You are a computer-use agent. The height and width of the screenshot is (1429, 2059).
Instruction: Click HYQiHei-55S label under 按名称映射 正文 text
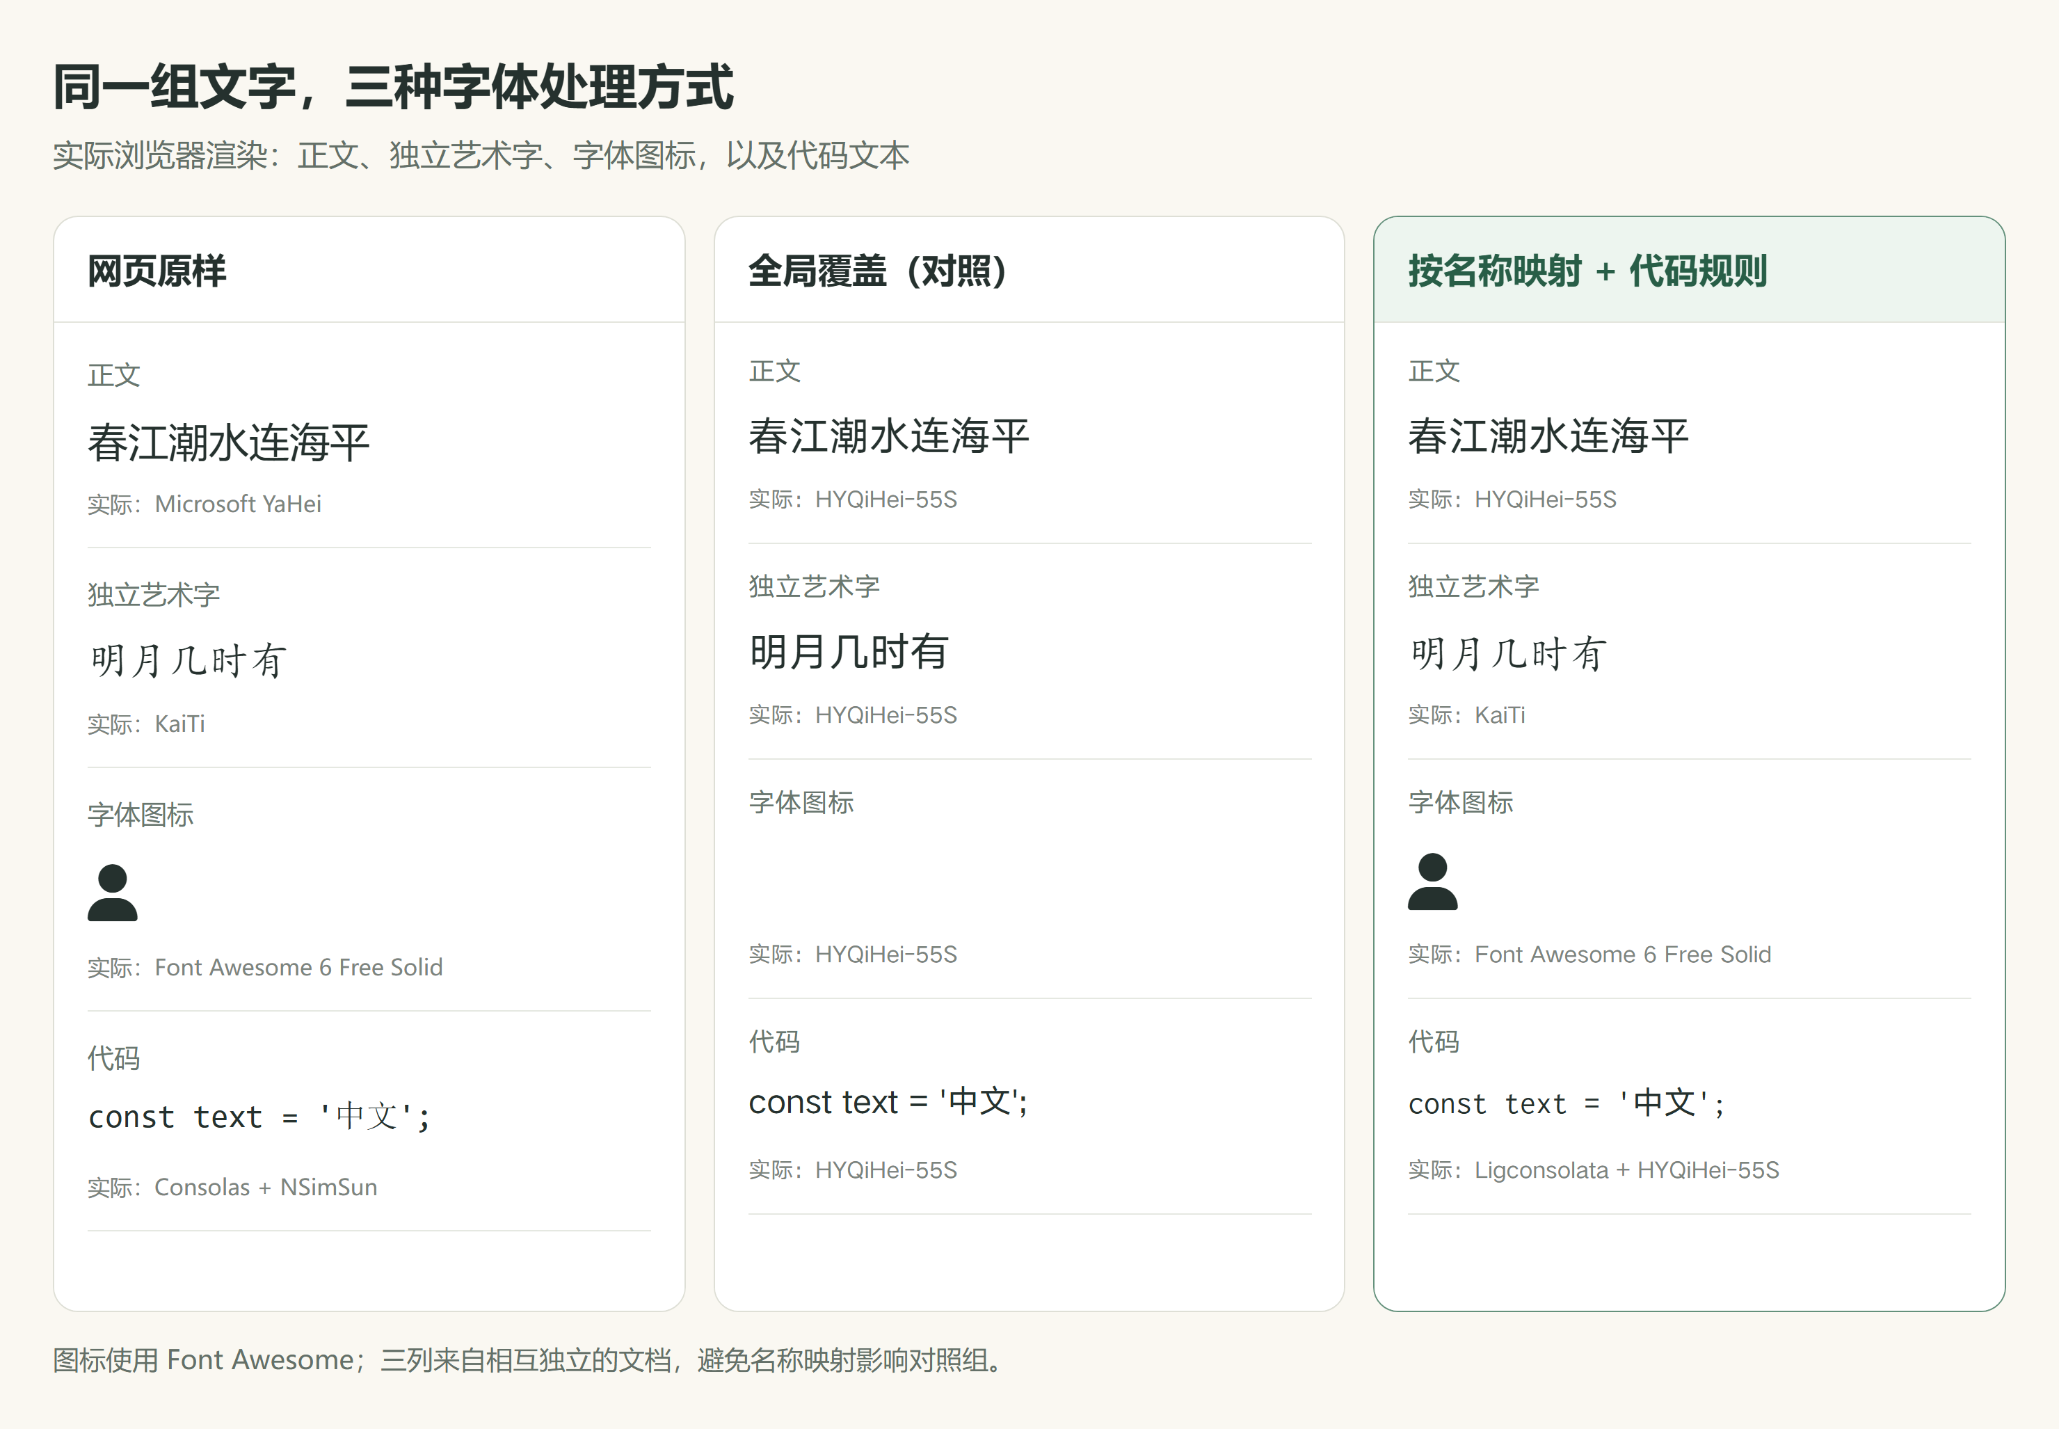[x=1513, y=500]
